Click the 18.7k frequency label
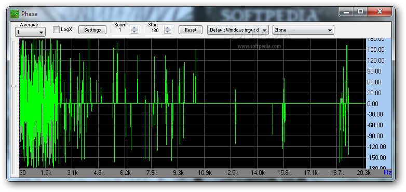This screenshot has height=192, width=406. 337,173
